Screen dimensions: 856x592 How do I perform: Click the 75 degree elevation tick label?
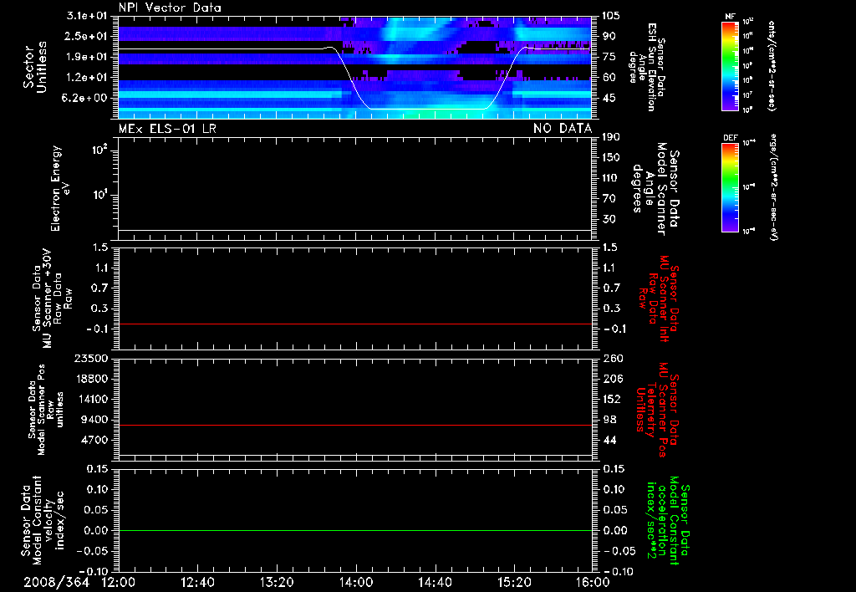[x=609, y=57]
